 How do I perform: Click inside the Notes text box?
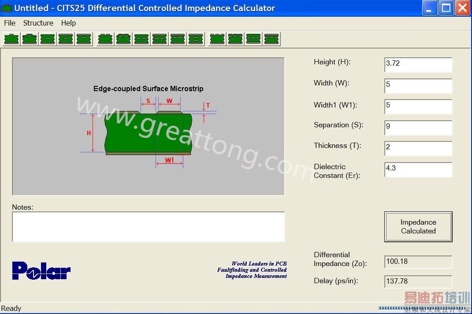point(149,227)
